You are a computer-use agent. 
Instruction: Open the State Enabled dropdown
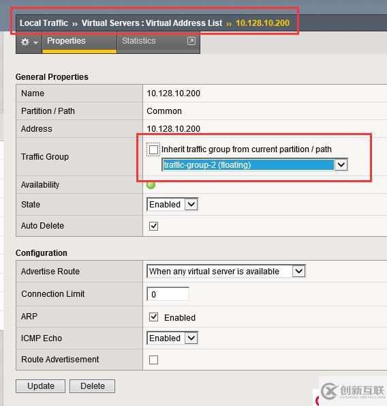tap(172, 205)
